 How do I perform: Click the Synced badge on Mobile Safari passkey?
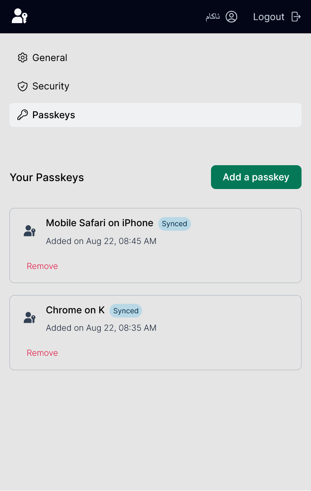click(x=174, y=224)
